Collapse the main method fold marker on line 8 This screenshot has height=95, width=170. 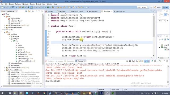tap(50, 31)
